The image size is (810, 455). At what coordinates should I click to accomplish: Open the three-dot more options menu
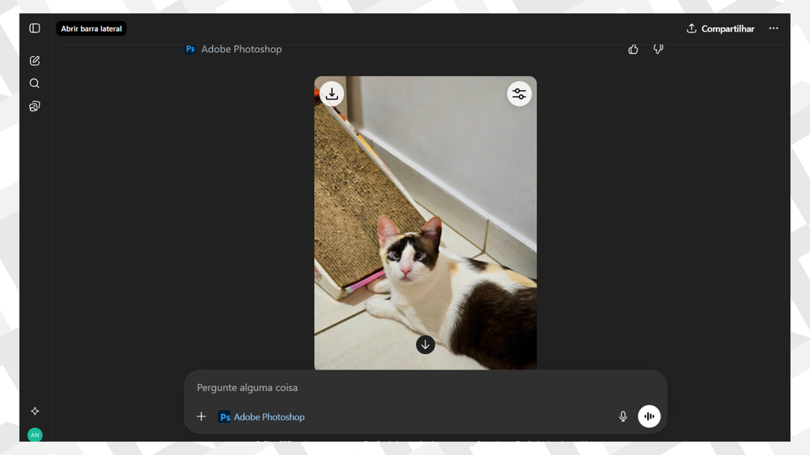click(774, 28)
